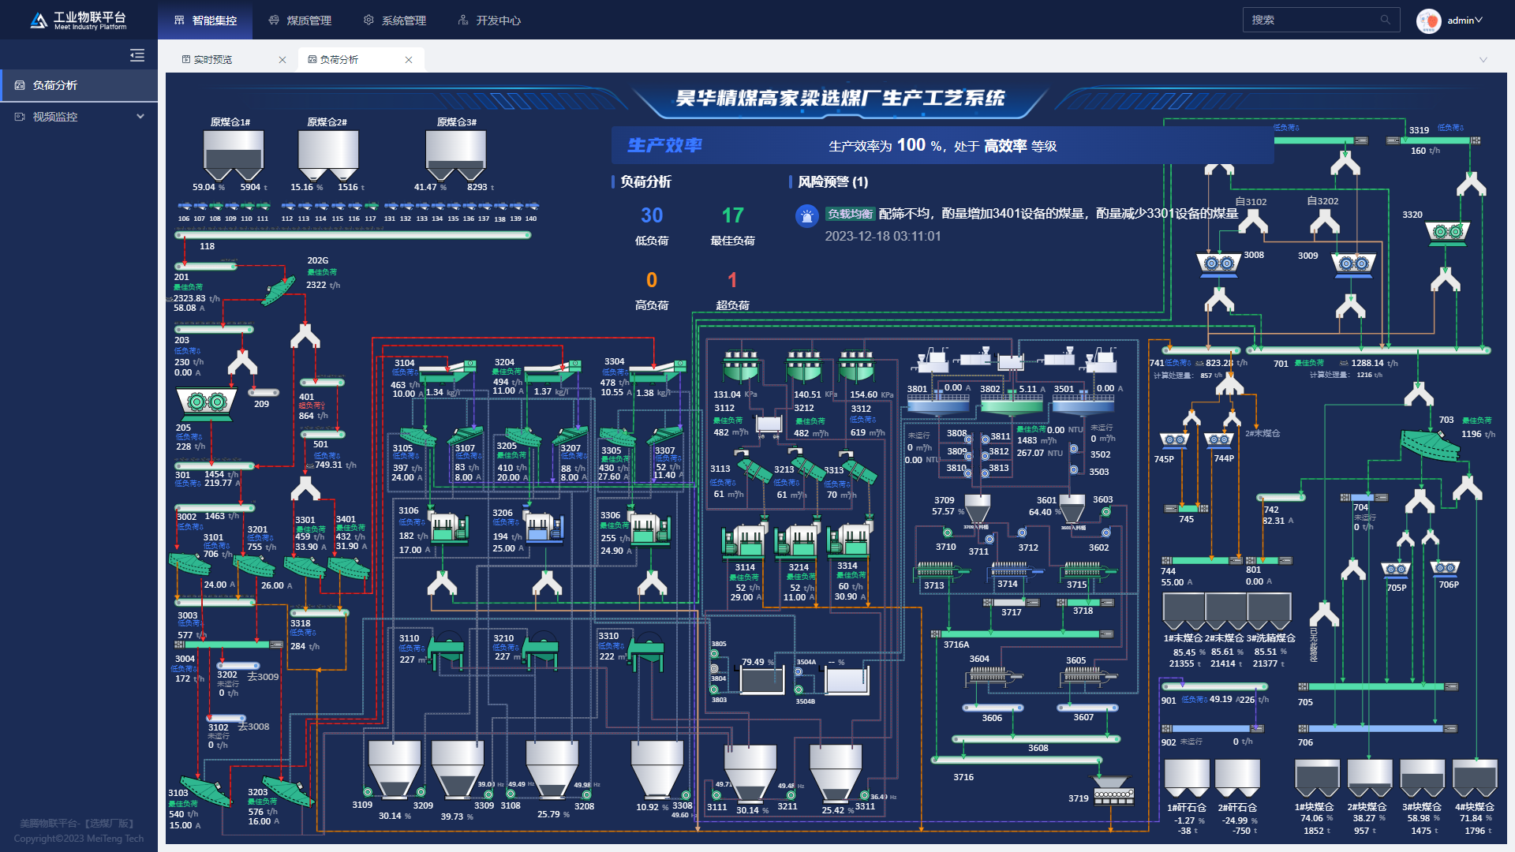Click the 3716A conveyor belt
Viewport: 1515px width, 852px height.
coord(1023,634)
